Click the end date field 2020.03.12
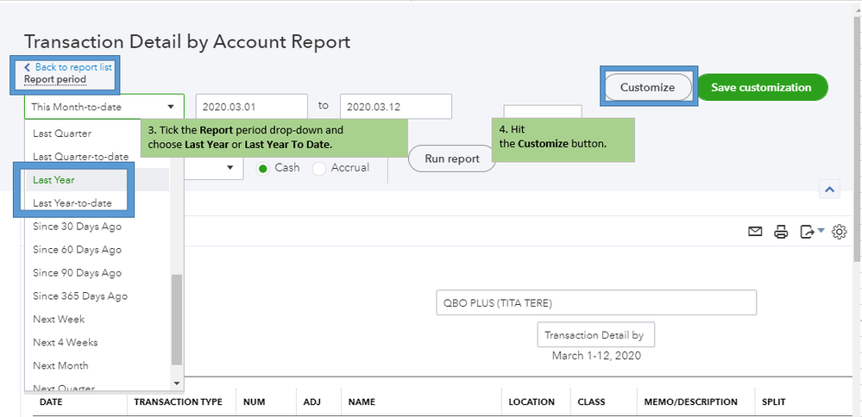This screenshot has height=417, width=862. [x=395, y=106]
